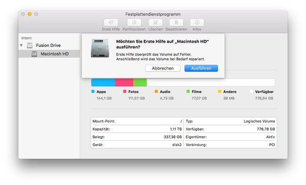Click the Deaktivieren toolbar icon
This screenshot has height=185, width=306.
(176, 23)
